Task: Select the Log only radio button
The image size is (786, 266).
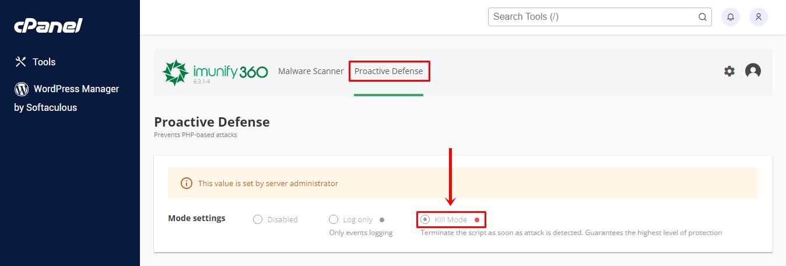Action: [334, 219]
